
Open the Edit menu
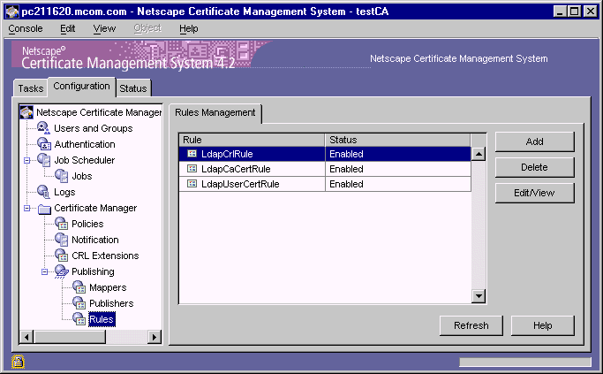click(68, 28)
